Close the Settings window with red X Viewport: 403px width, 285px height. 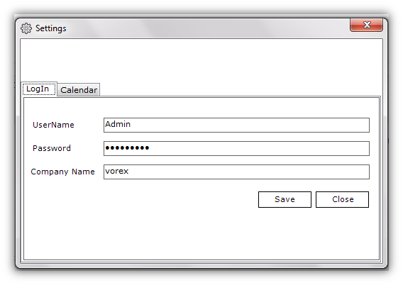367,25
